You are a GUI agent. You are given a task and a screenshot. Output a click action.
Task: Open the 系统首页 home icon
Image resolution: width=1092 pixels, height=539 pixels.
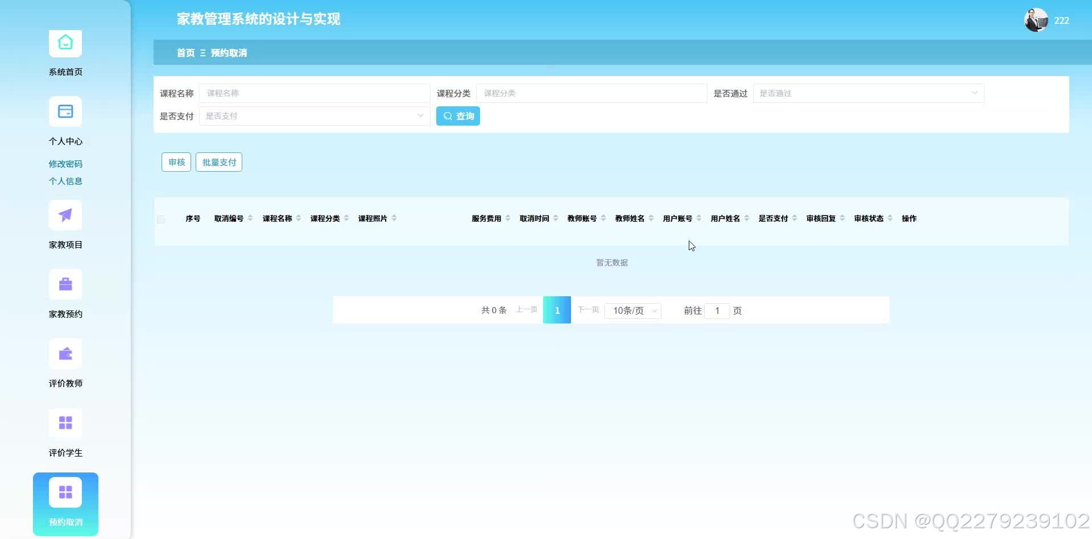(x=65, y=44)
